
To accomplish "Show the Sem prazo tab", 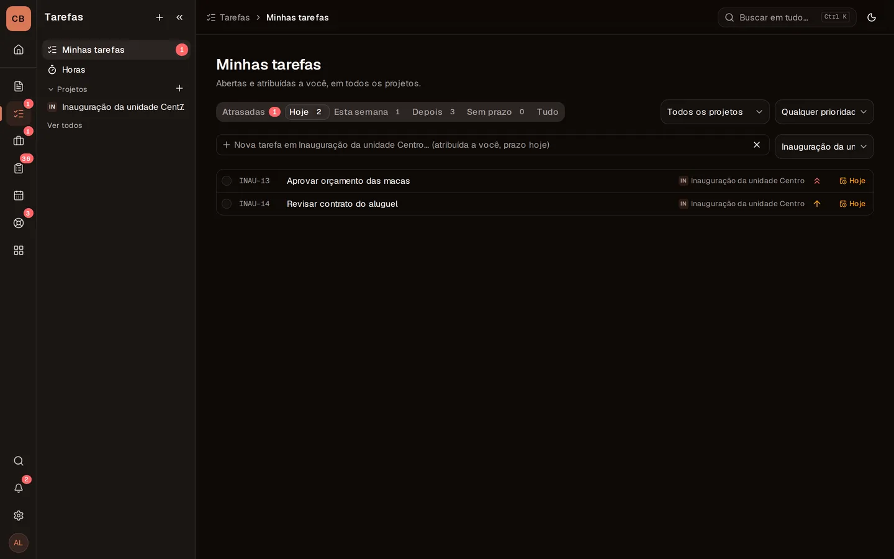I will 495,112.
